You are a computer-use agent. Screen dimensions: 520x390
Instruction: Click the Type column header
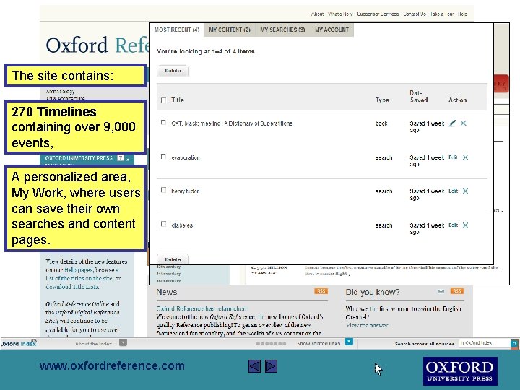(382, 100)
